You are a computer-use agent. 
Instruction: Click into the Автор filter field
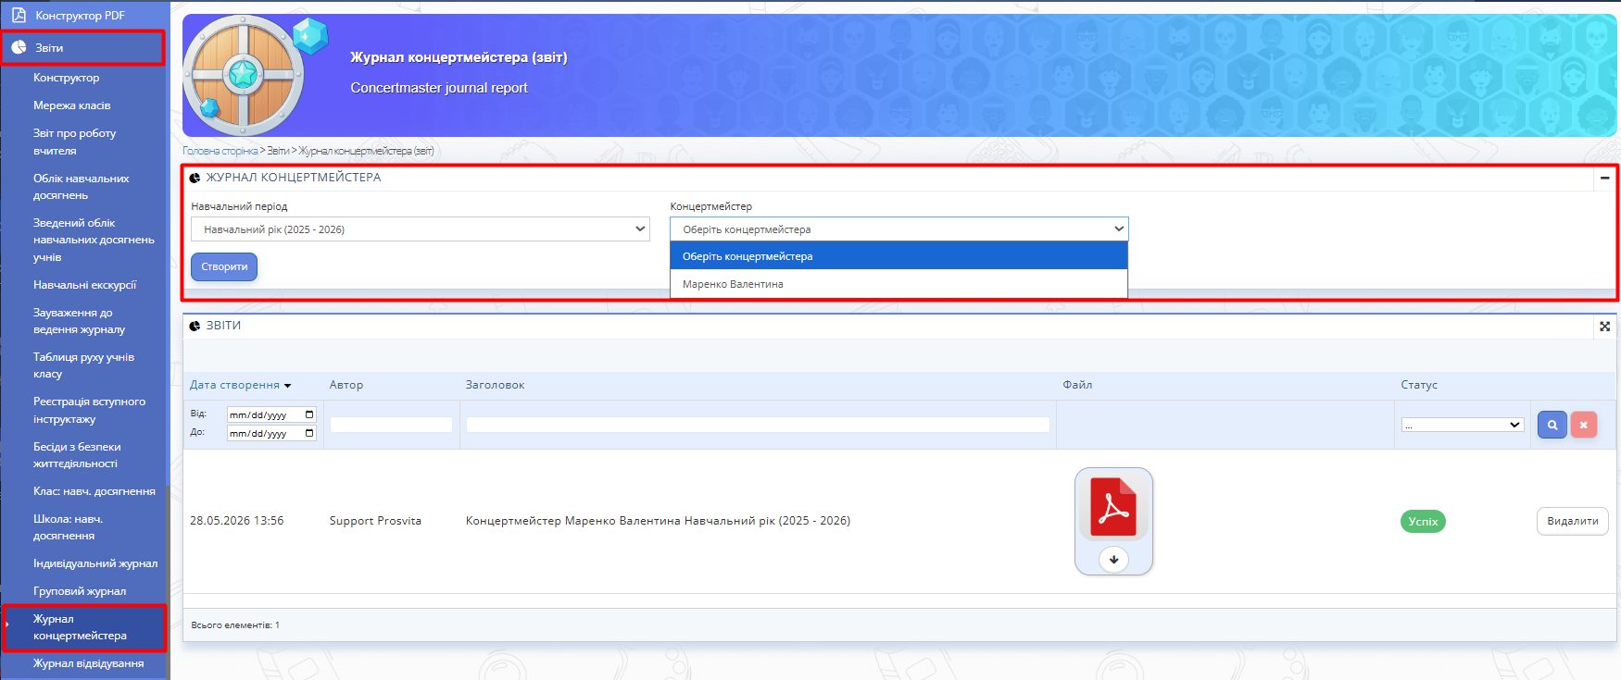pyautogui.click(x=391, y=425)
